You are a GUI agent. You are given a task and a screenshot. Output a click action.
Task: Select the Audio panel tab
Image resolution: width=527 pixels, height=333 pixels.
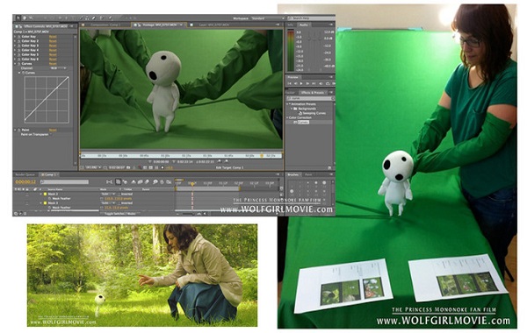click(x=303, y=25)
